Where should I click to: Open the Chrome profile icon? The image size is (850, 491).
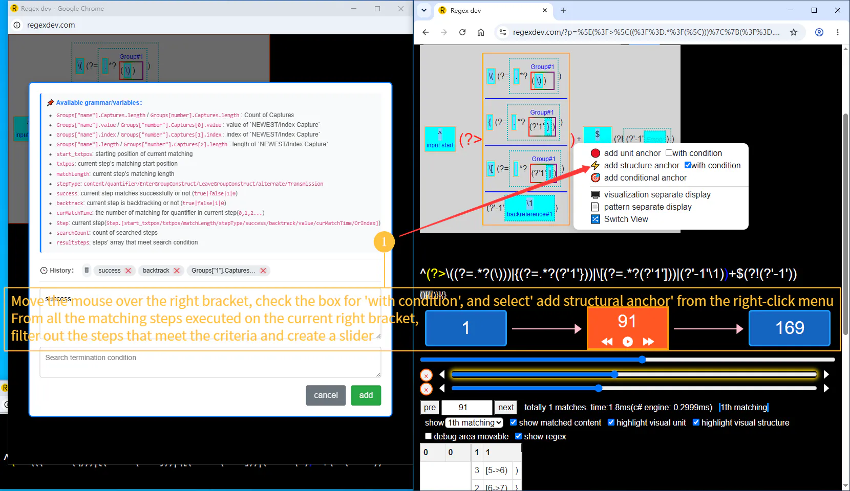point(819,32)
